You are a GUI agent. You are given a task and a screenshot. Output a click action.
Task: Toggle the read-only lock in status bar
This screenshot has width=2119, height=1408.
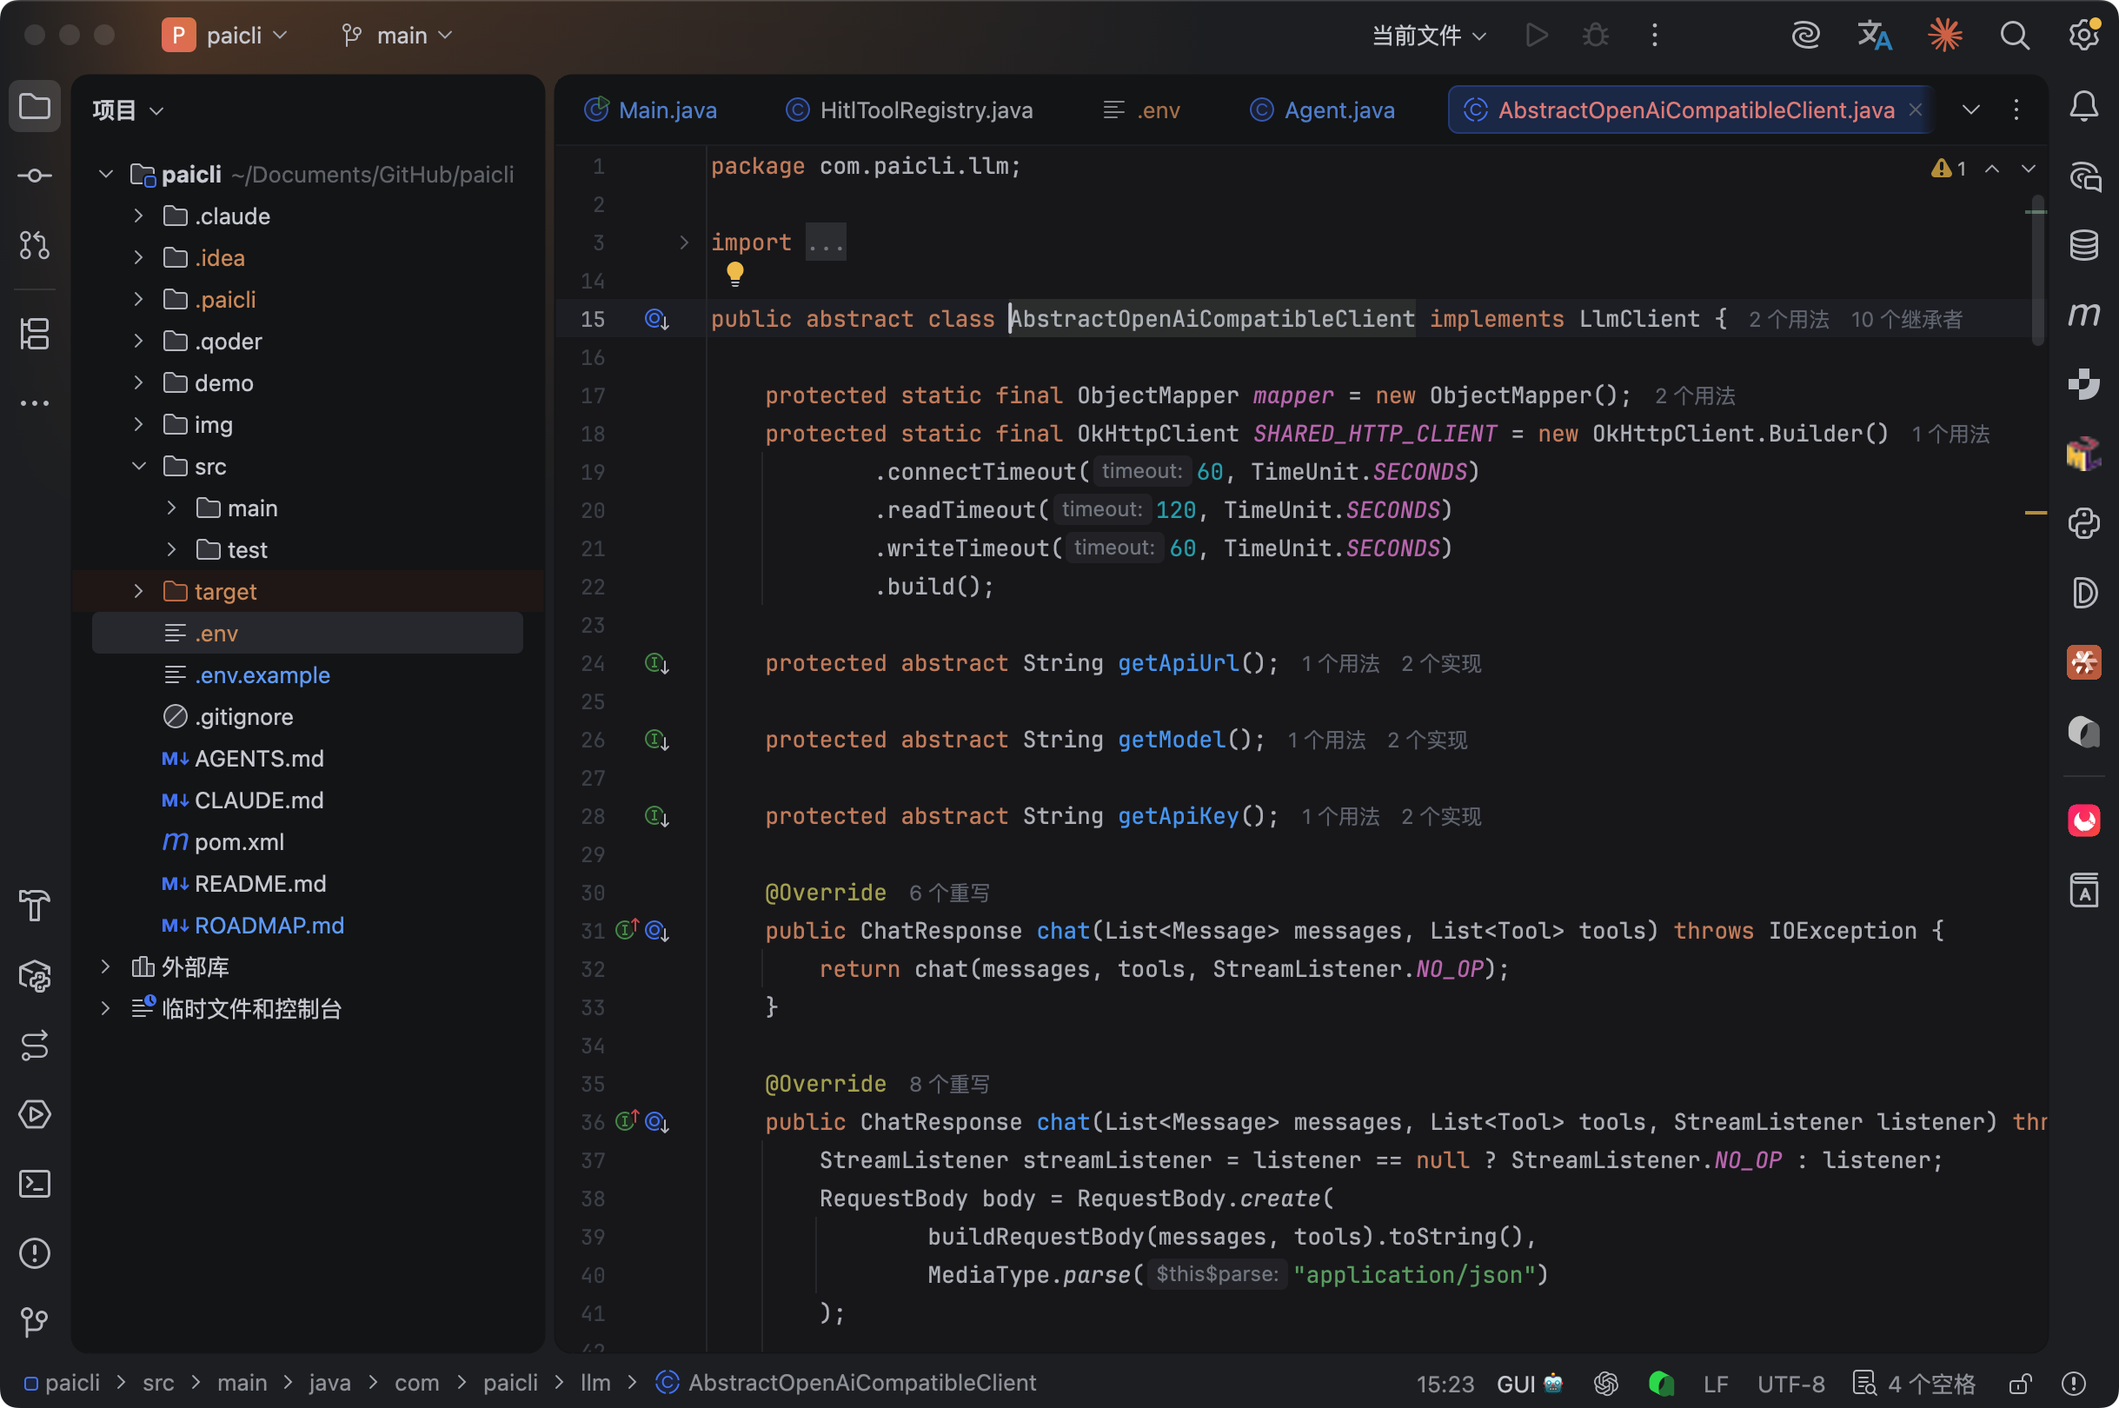click(2020, 1384)
